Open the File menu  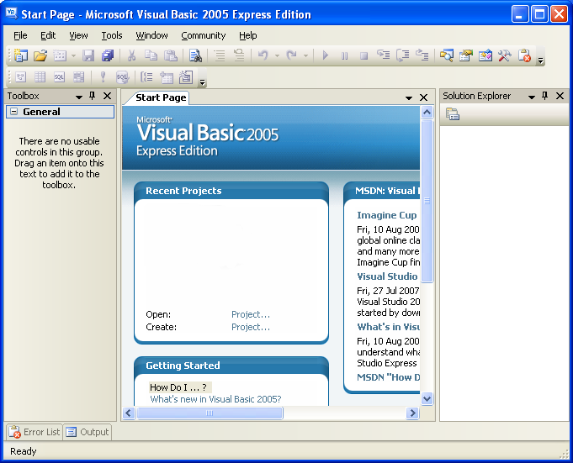(x=20, y=36)
